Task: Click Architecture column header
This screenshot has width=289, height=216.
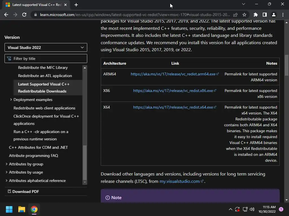Action: tap(115, 63)
